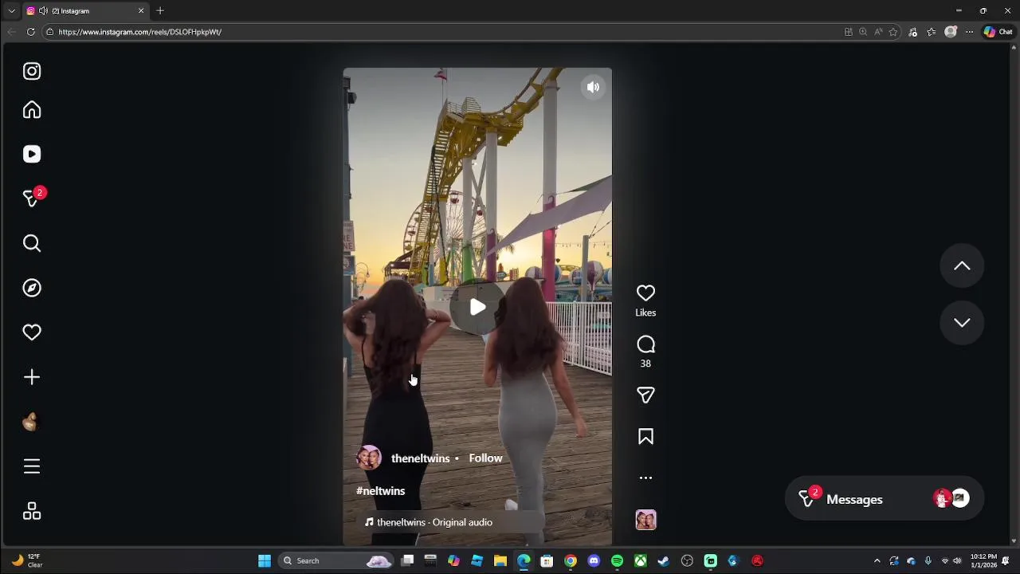Open theneltwins profile picture
Image resolution: width=1020 pixels, height=574 pixels.
click(368, 458)
